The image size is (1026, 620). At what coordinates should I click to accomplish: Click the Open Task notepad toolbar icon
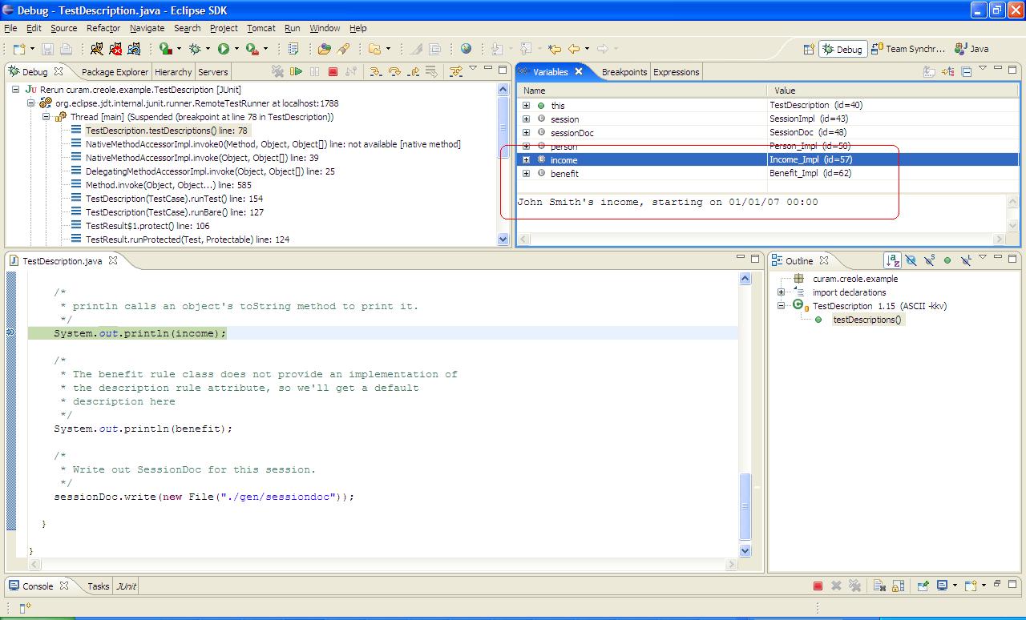[x=293, y=49]
